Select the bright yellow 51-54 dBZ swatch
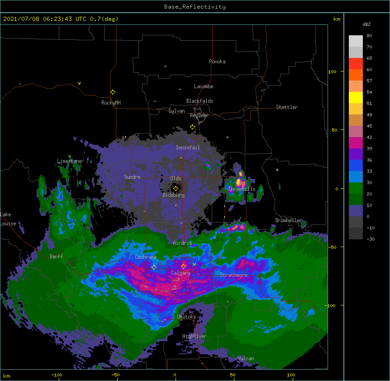Viewport: 390px width, 381px height. tap(356, 97)
